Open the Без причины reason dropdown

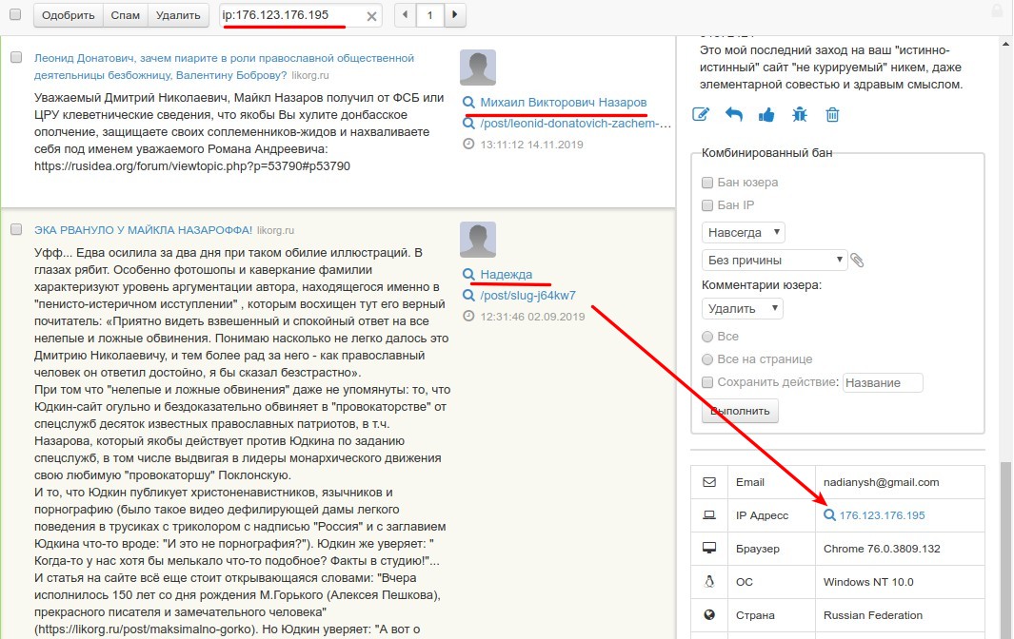point(774,260)
